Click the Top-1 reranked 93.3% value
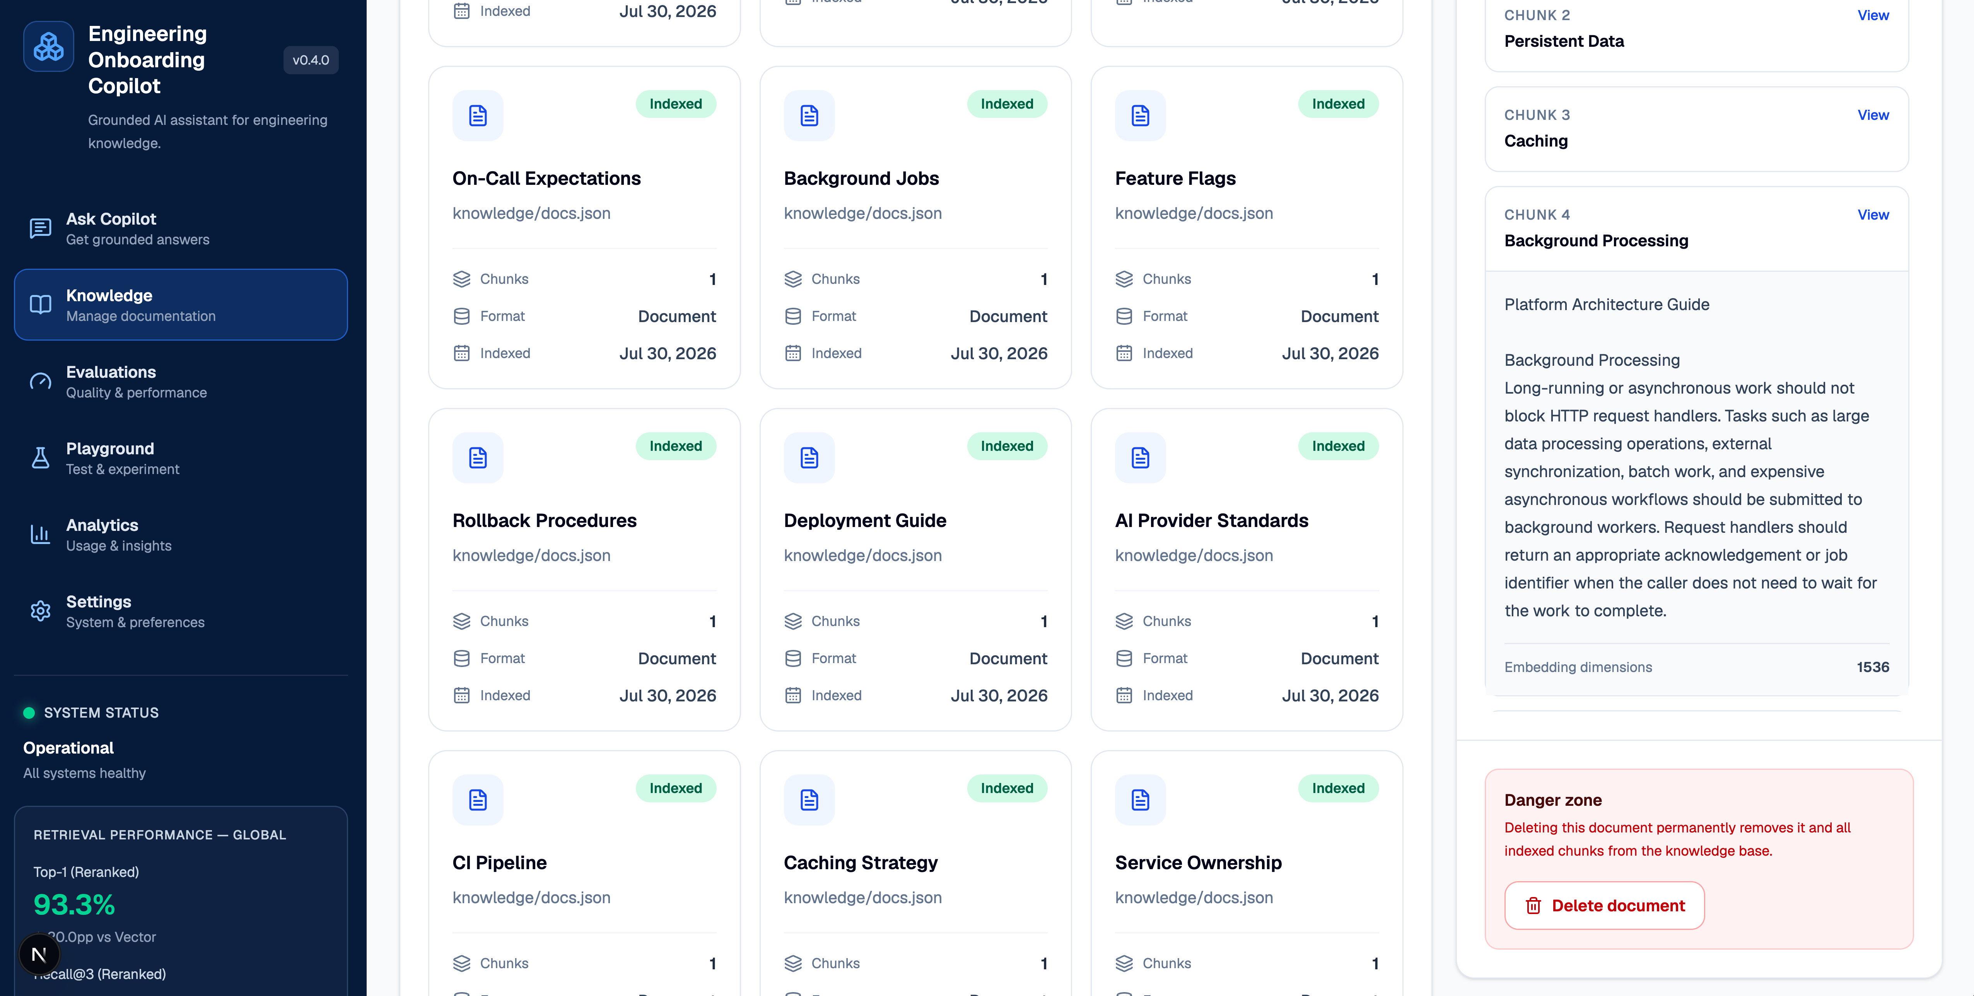The height and width of the screenshot is (996, 1974). 74,905
